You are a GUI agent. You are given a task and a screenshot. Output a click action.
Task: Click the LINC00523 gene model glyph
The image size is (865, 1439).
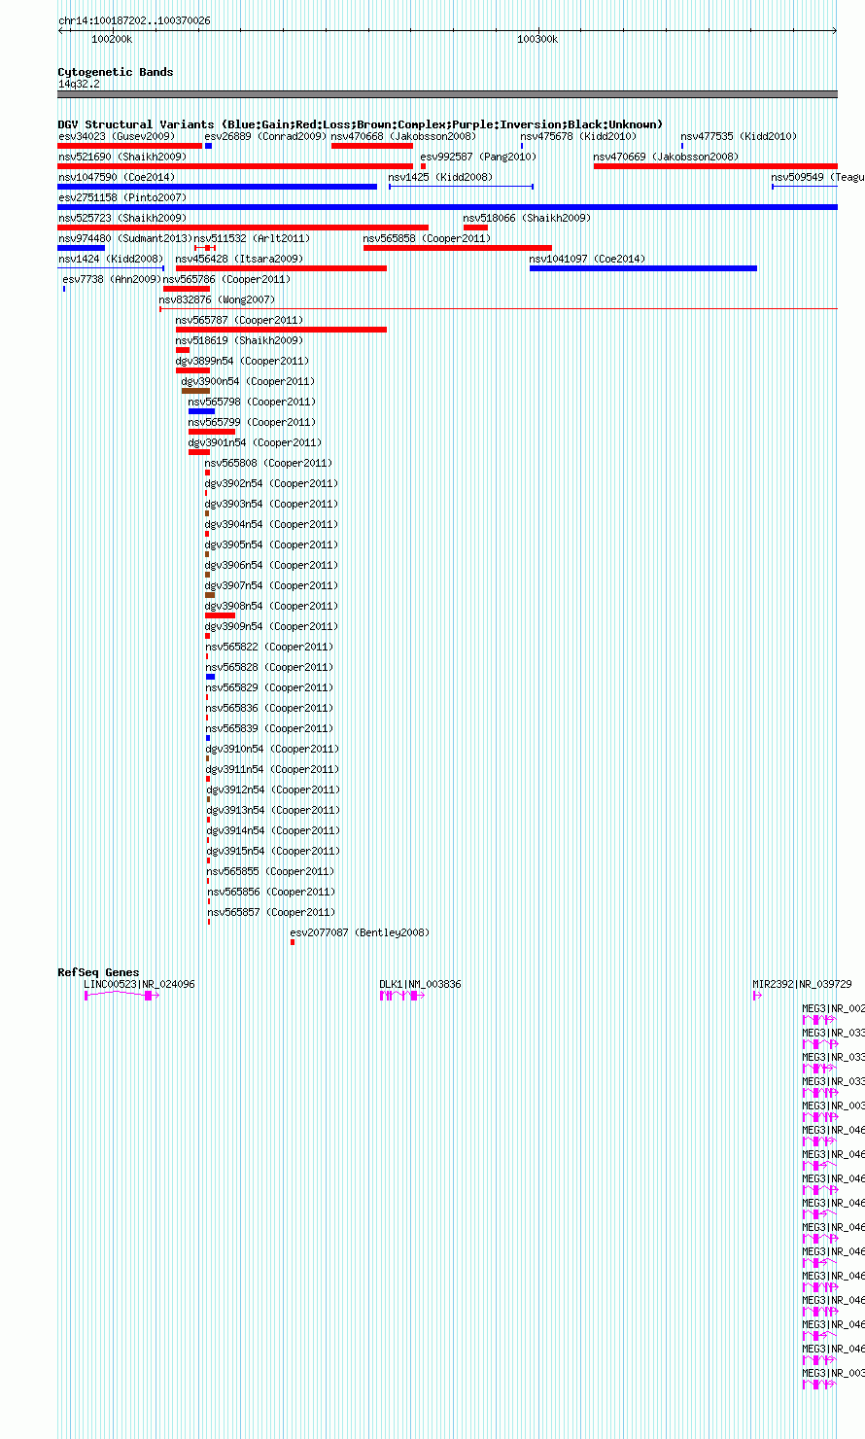point(121,996)
